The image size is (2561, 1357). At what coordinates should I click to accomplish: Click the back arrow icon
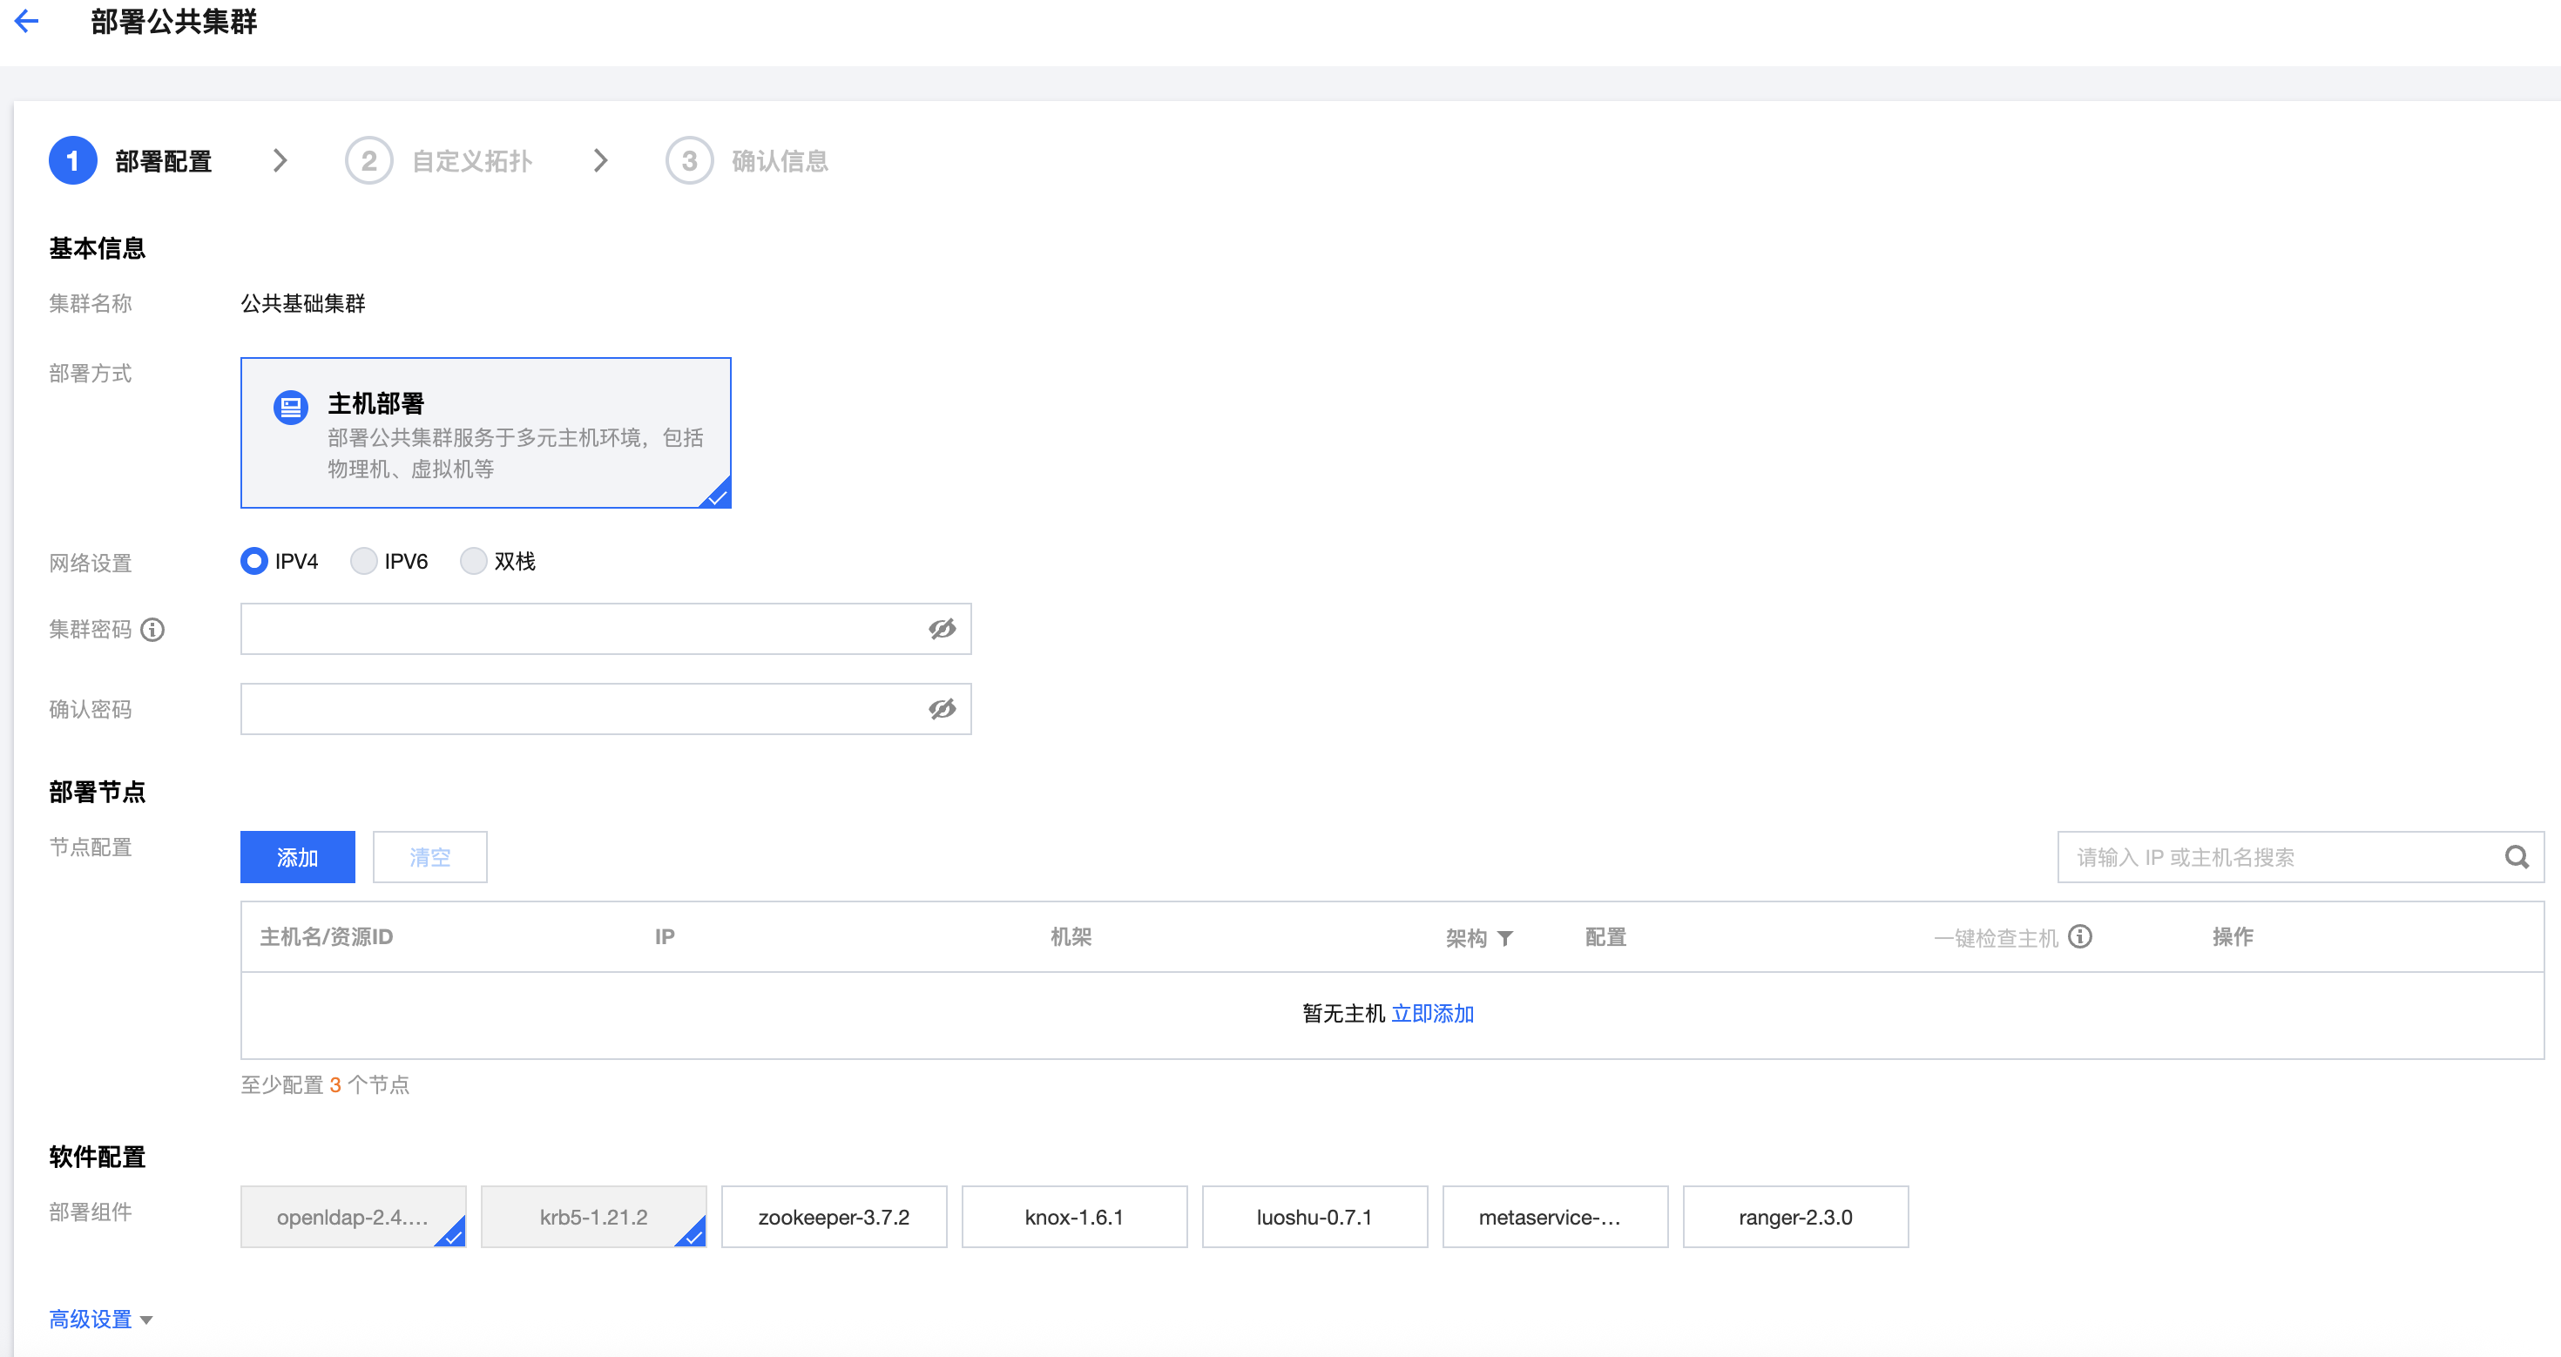pos(27,21)
